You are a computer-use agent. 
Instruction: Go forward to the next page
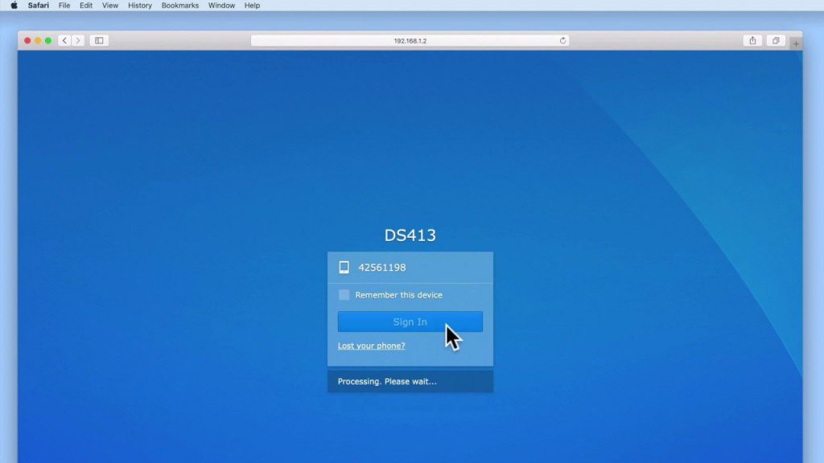78,40
